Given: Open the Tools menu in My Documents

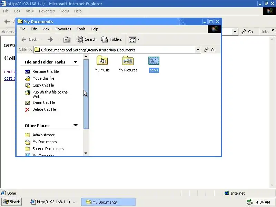Looking at the screenshot, I should coord(81,29).
